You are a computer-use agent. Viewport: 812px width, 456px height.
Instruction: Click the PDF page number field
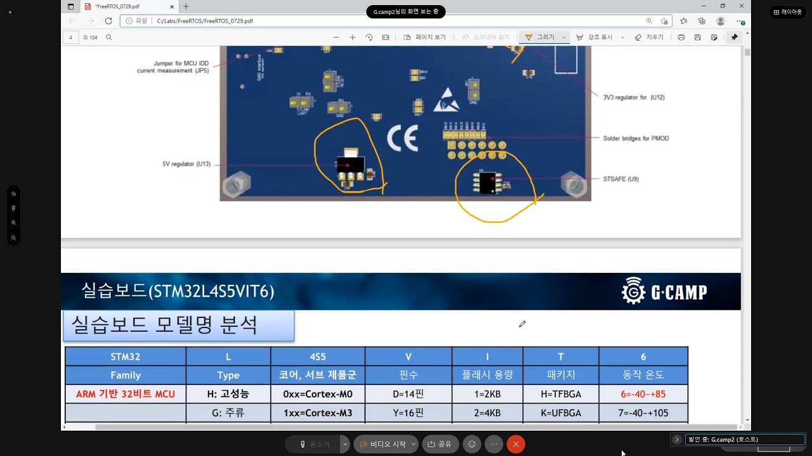click(x=71, y=37)
